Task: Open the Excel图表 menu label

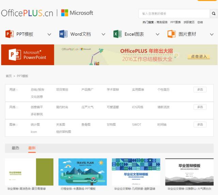Action: (x=134, y=34)
